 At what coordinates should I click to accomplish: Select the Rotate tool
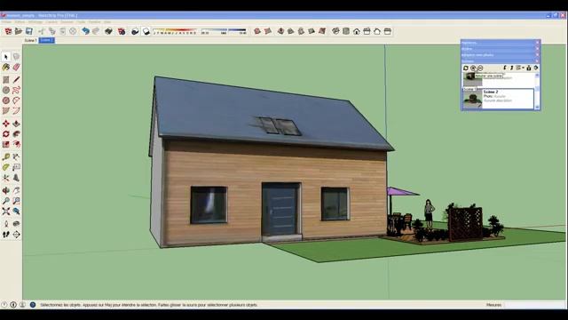(x=6, y=134)
